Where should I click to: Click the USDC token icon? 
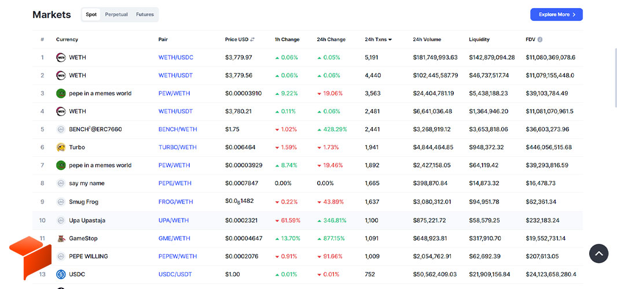point(61,274)
